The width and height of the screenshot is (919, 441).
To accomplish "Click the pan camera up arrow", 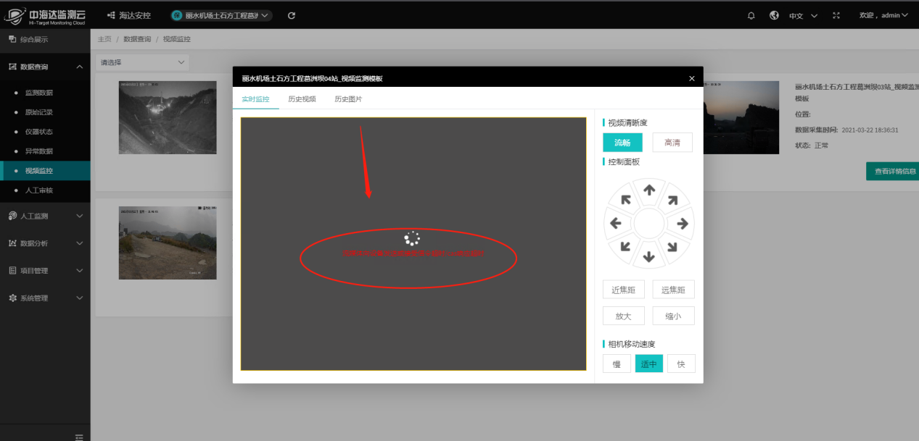I will [x=649, y=190].
